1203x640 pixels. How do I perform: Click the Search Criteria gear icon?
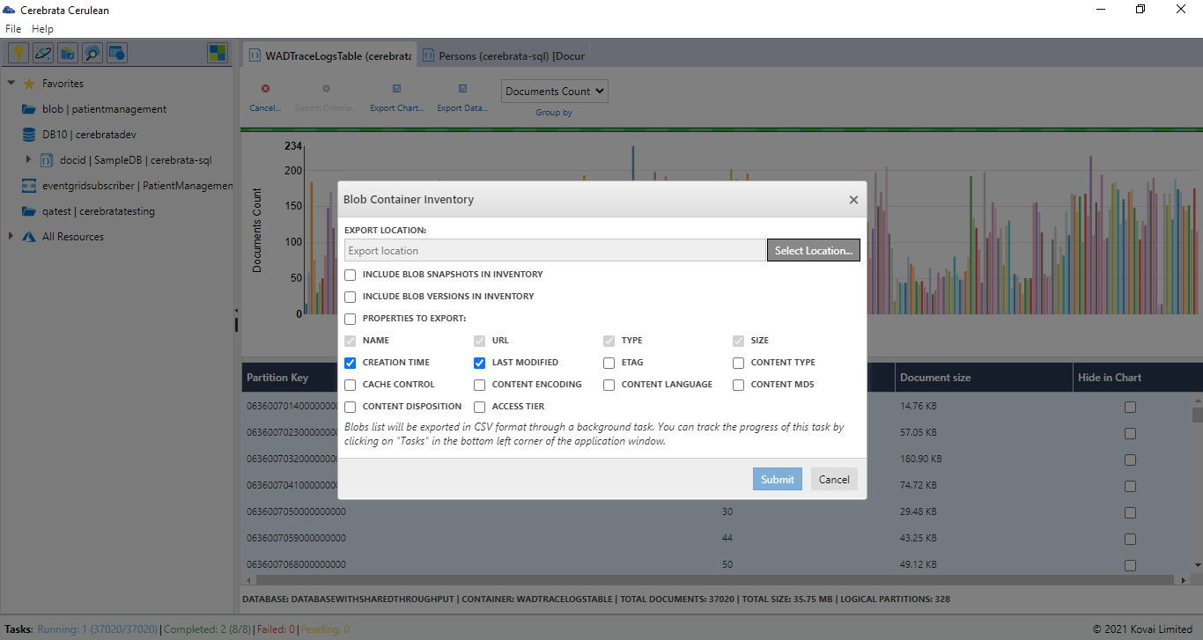[326, 88]
